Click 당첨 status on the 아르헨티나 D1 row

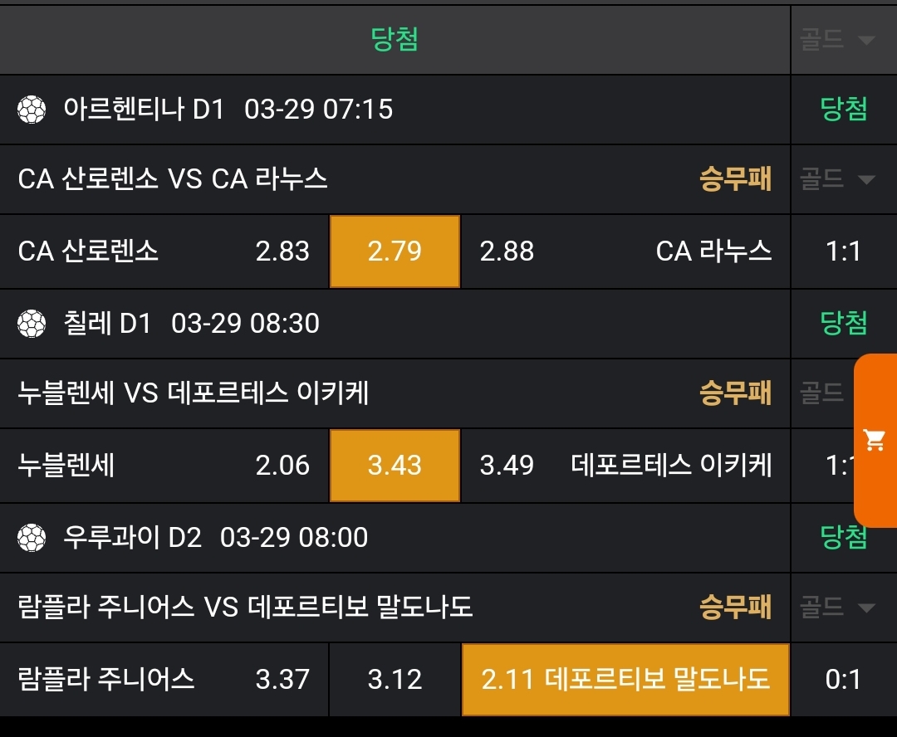click(x=844, y=110)
